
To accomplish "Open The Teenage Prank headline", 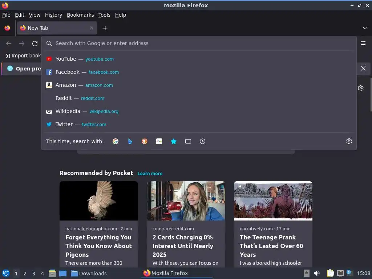I will click(271, 246).
